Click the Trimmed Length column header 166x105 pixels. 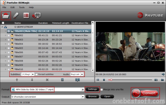[x=61, y=23]
